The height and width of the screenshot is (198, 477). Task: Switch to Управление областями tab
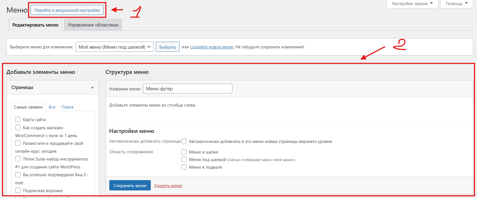(93, 25)
